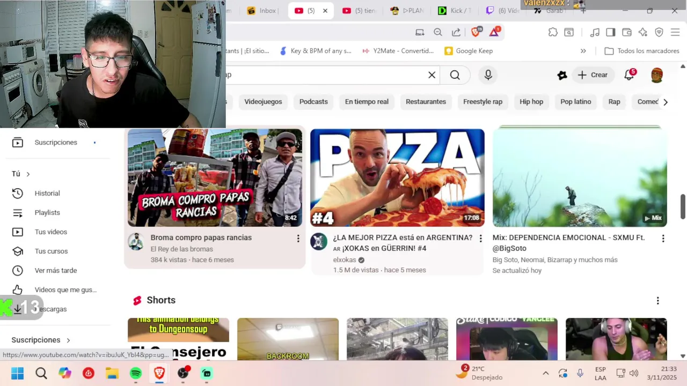The width and height of the screenshot is (687, 386).
Task: Select the Videojuegos filter chip
Action: (263, 102)
